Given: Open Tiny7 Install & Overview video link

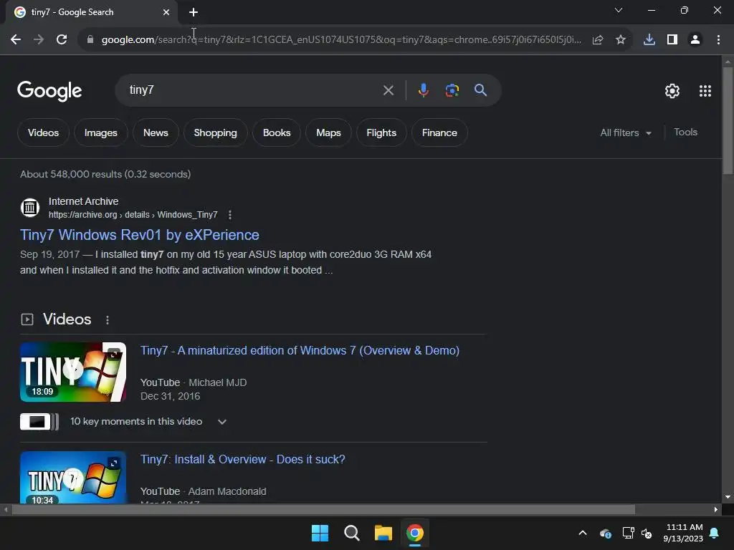Looking at the screenshot, I should point(242,459).
